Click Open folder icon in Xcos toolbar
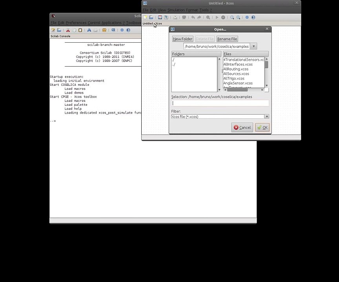Image resolution: width=339 pixels, height=282 pixels. [x=151, y=18]
